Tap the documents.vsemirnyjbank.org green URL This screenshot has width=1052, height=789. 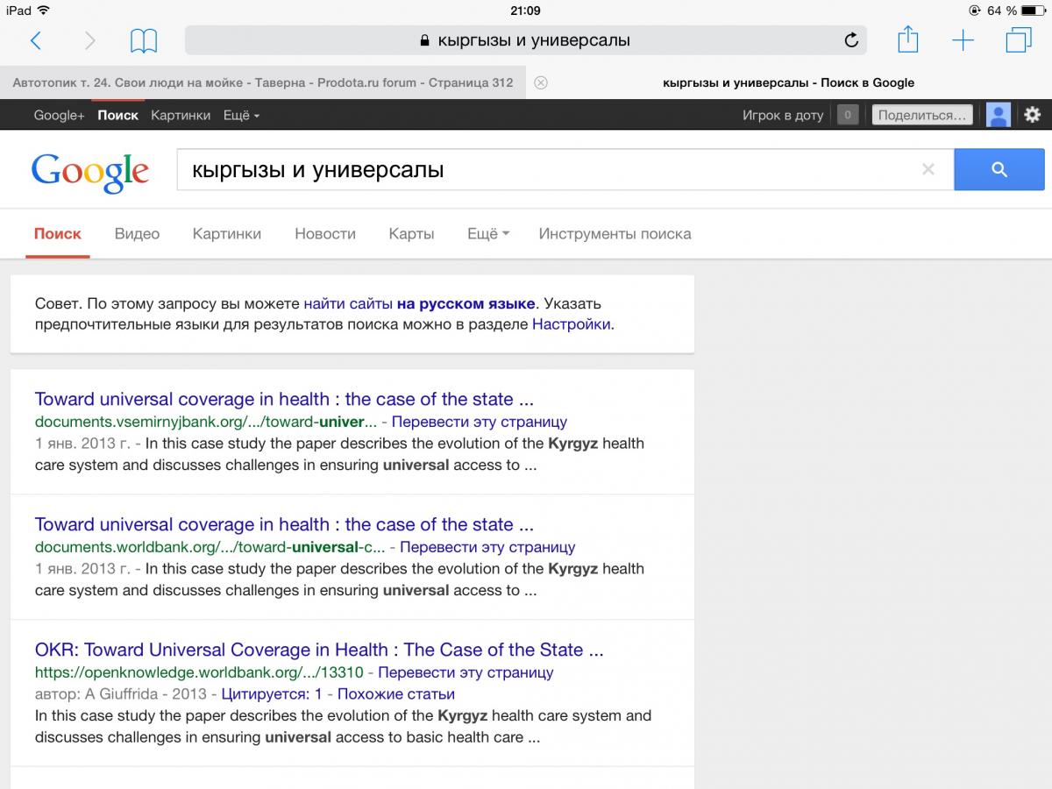[206, 422]
